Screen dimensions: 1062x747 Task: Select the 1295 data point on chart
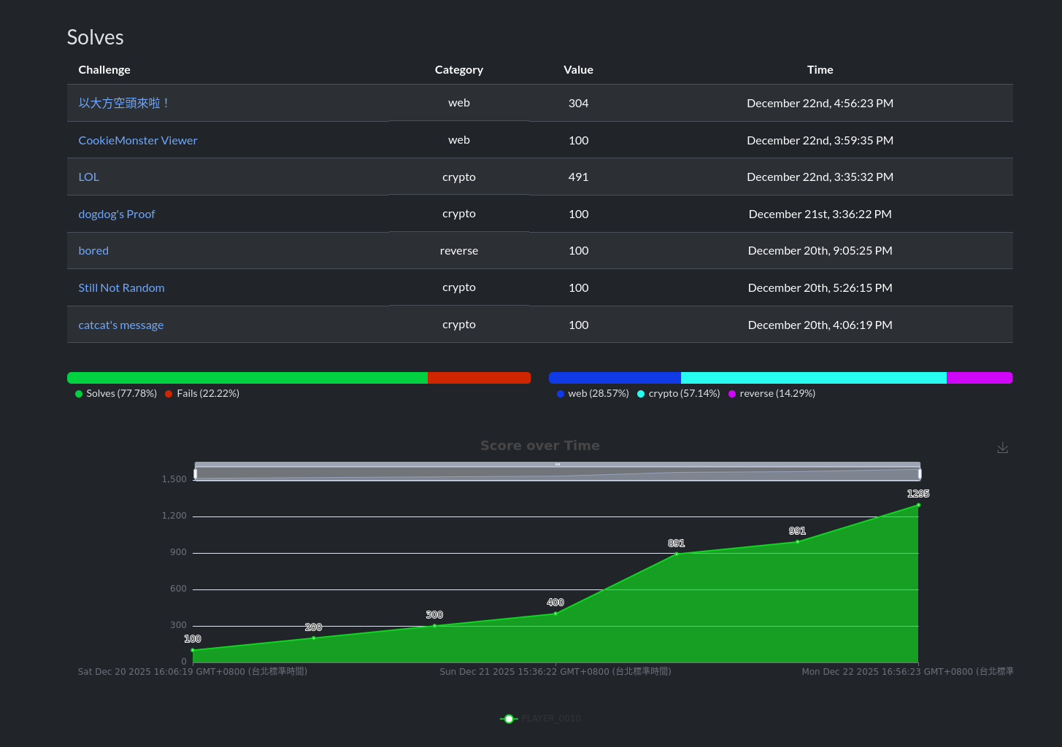918,505
